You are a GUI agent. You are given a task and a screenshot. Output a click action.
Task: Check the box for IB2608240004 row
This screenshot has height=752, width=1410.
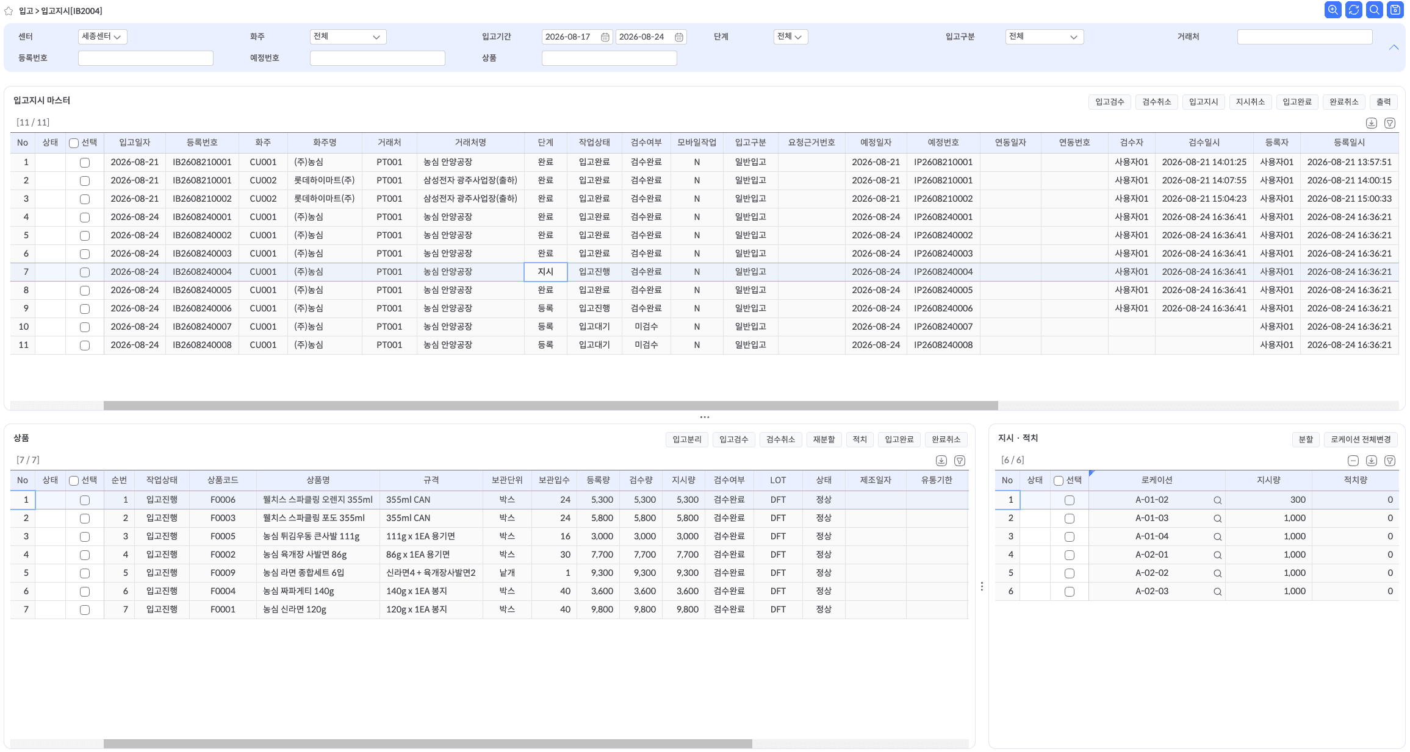(x=85, y=272)
